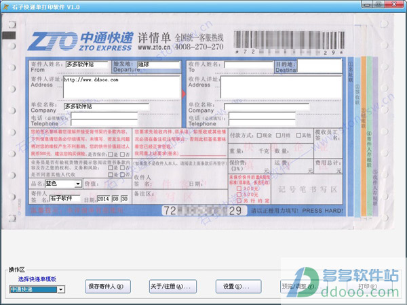Click the recipient company name field
The image size is (407, 305).
click(x=267, y=106)
